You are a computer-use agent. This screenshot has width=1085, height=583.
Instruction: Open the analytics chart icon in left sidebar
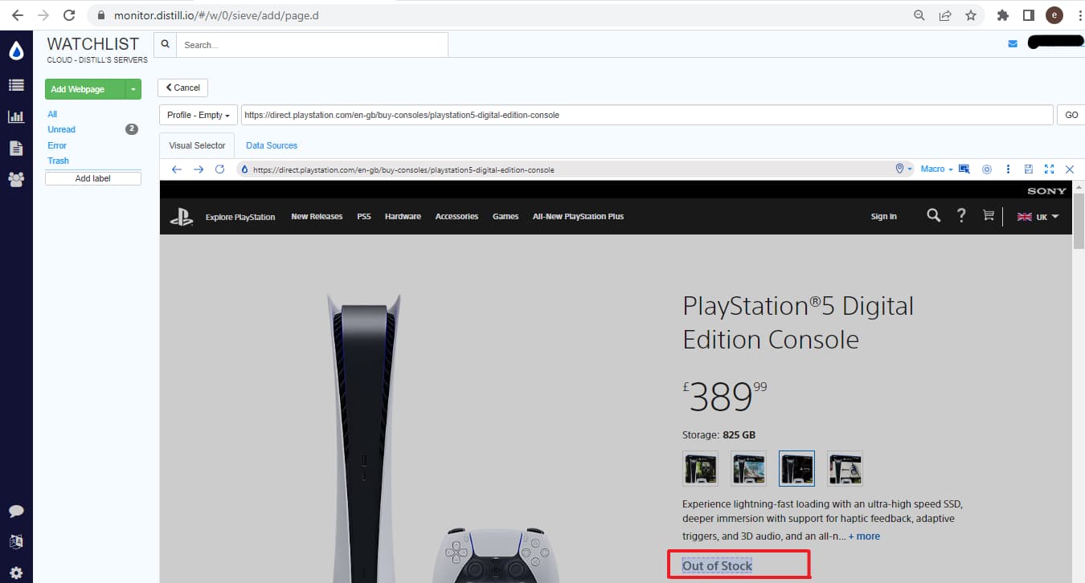click(16, 116)
